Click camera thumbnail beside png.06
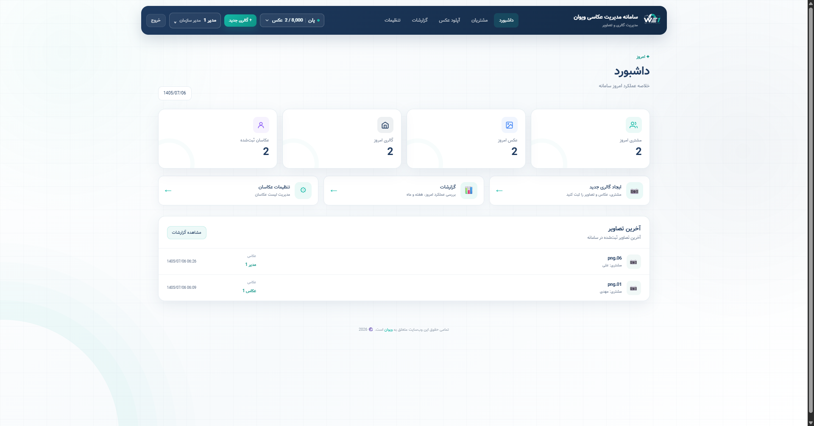 [x=633, y=262]
